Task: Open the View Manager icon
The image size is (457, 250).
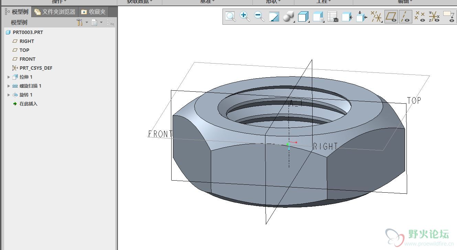Action: pyautogui.click(x=318, y=16)
